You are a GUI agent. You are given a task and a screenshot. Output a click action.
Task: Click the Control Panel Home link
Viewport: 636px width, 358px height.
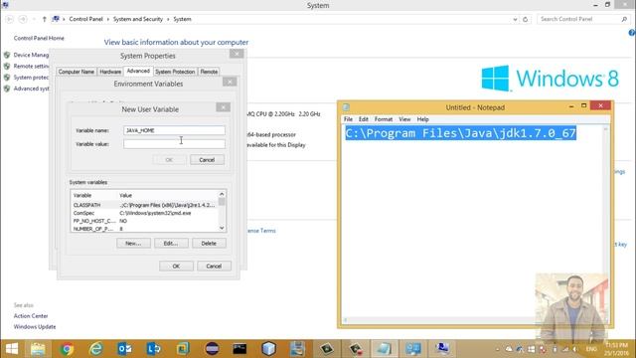39,38
